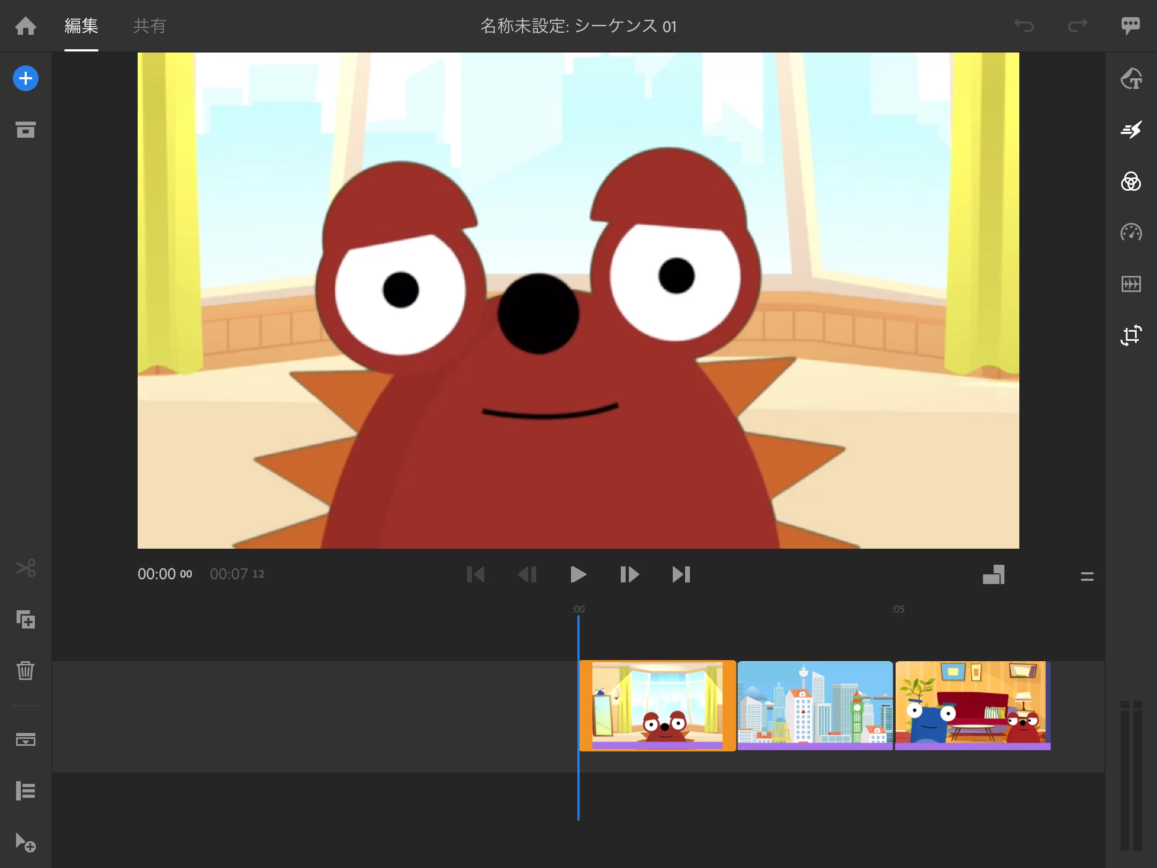Tap the blue add media plus button
The height and width of the screenshot is (868, 1157).
26,79
